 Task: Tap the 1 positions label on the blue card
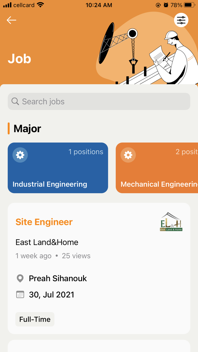(x=86, y=152)
